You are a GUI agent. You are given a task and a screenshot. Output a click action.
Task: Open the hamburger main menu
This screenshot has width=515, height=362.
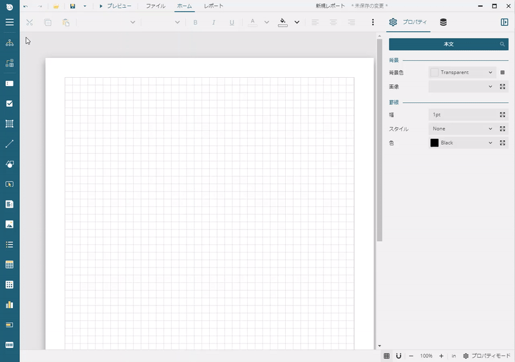[x=10, y=22]
